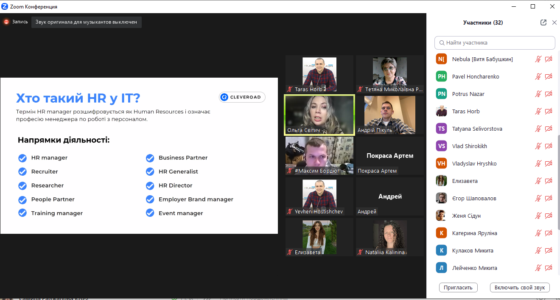Click the camera-off icon for Nebula [Витя Бабушкин]

(549, 59)
